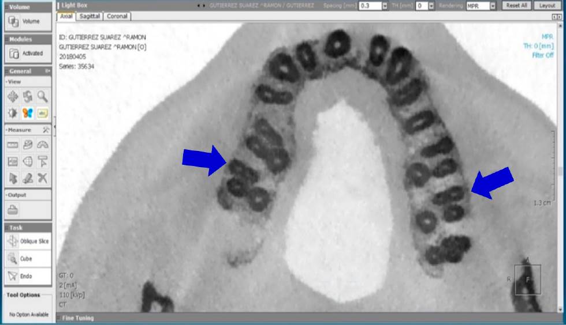
Task: Toggle the text annotation overlay icon
Action: 43,113
